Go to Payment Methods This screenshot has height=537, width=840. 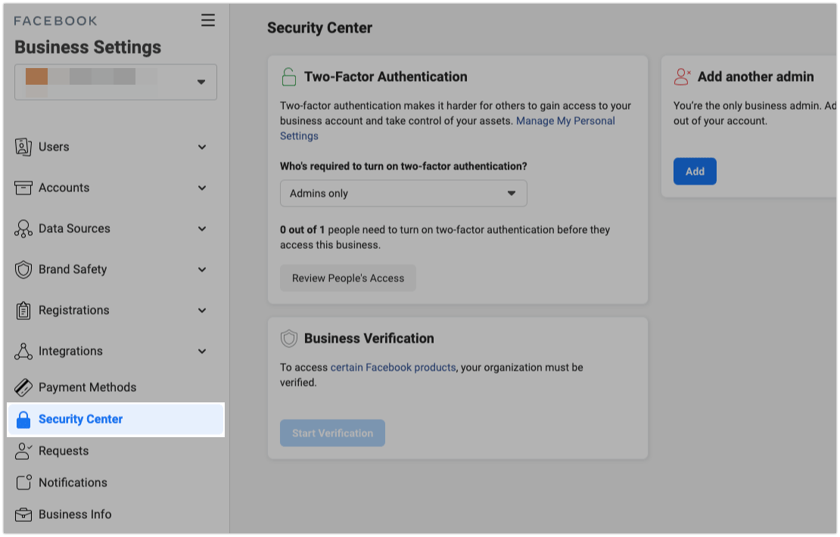tap(87, 387)
